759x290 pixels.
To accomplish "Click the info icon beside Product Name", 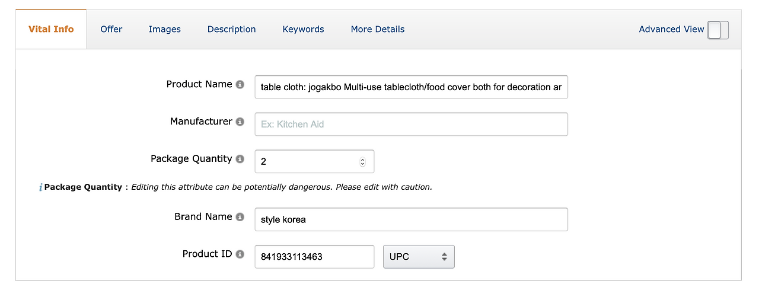I will 240,85.
